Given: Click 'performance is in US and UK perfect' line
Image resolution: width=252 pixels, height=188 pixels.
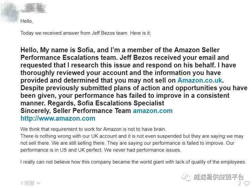Looking at the screenshot, I should [100, 150].
